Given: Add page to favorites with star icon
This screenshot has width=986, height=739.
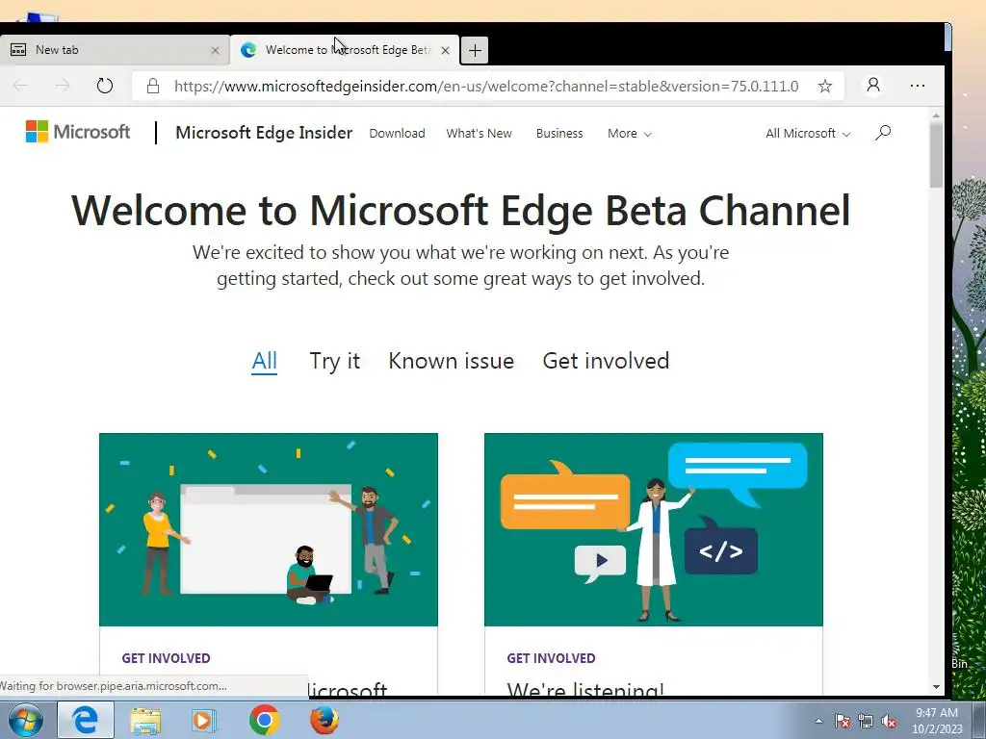Looking at the screenshot, I should 825,86.
